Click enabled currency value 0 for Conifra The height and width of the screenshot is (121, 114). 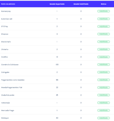pos(81,57)
